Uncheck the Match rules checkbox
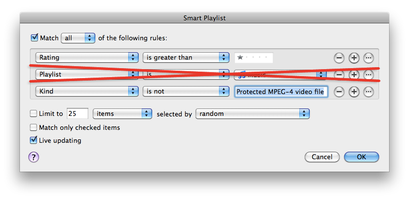 click(x=34, y=38)
